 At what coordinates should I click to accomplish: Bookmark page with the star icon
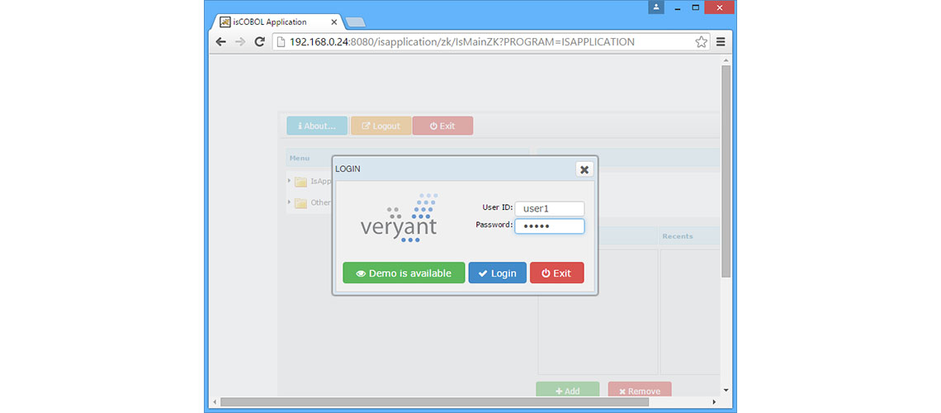click(x=701, y=42)
